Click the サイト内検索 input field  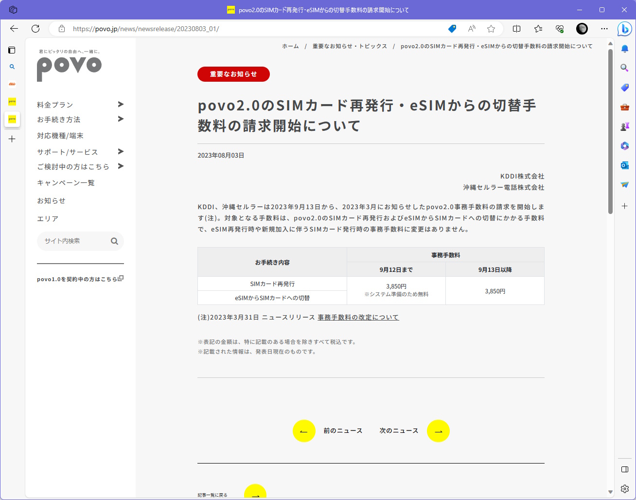click(73, 241)
